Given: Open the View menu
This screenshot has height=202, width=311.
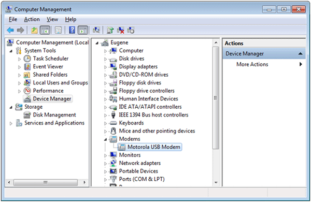Looking at the screenshot, I should coord(52,20).
